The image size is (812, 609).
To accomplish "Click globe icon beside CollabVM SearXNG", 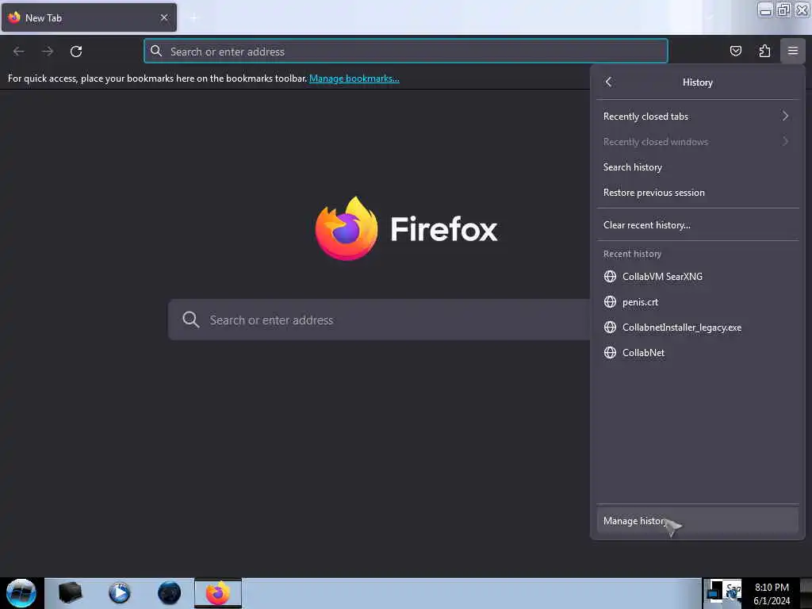I will pyautogui.click(x=610, y=276).
